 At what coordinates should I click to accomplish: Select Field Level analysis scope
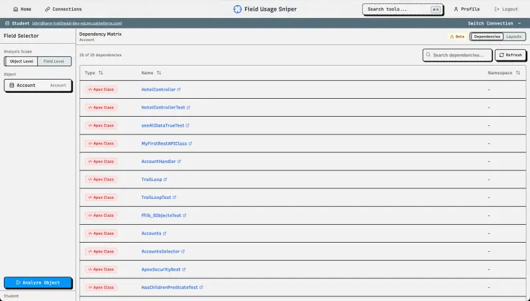point(54,61)
